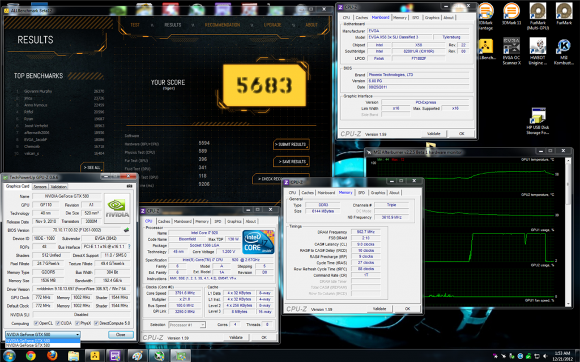
Task: Click the Intel Core i7 920 name field
Action: click(204, 233)
